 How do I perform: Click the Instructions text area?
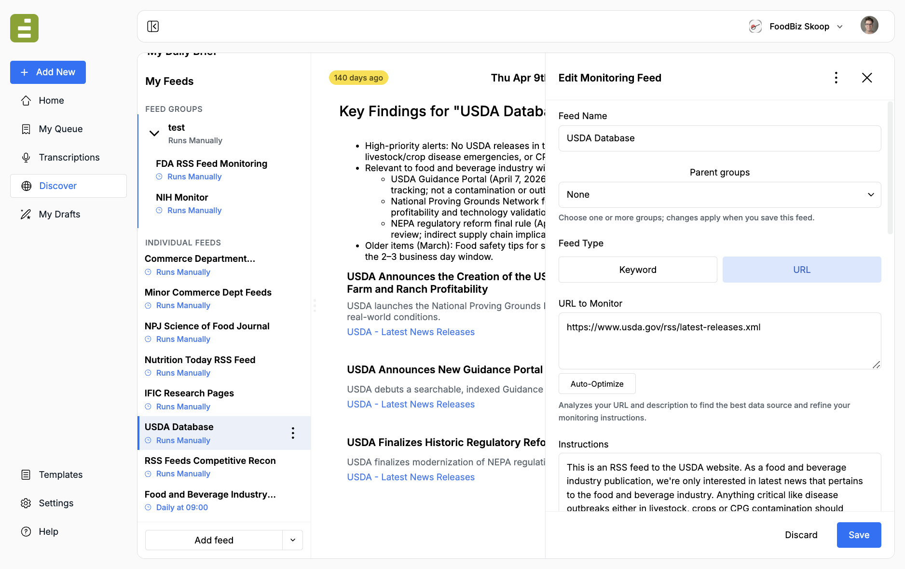[720, 482]
